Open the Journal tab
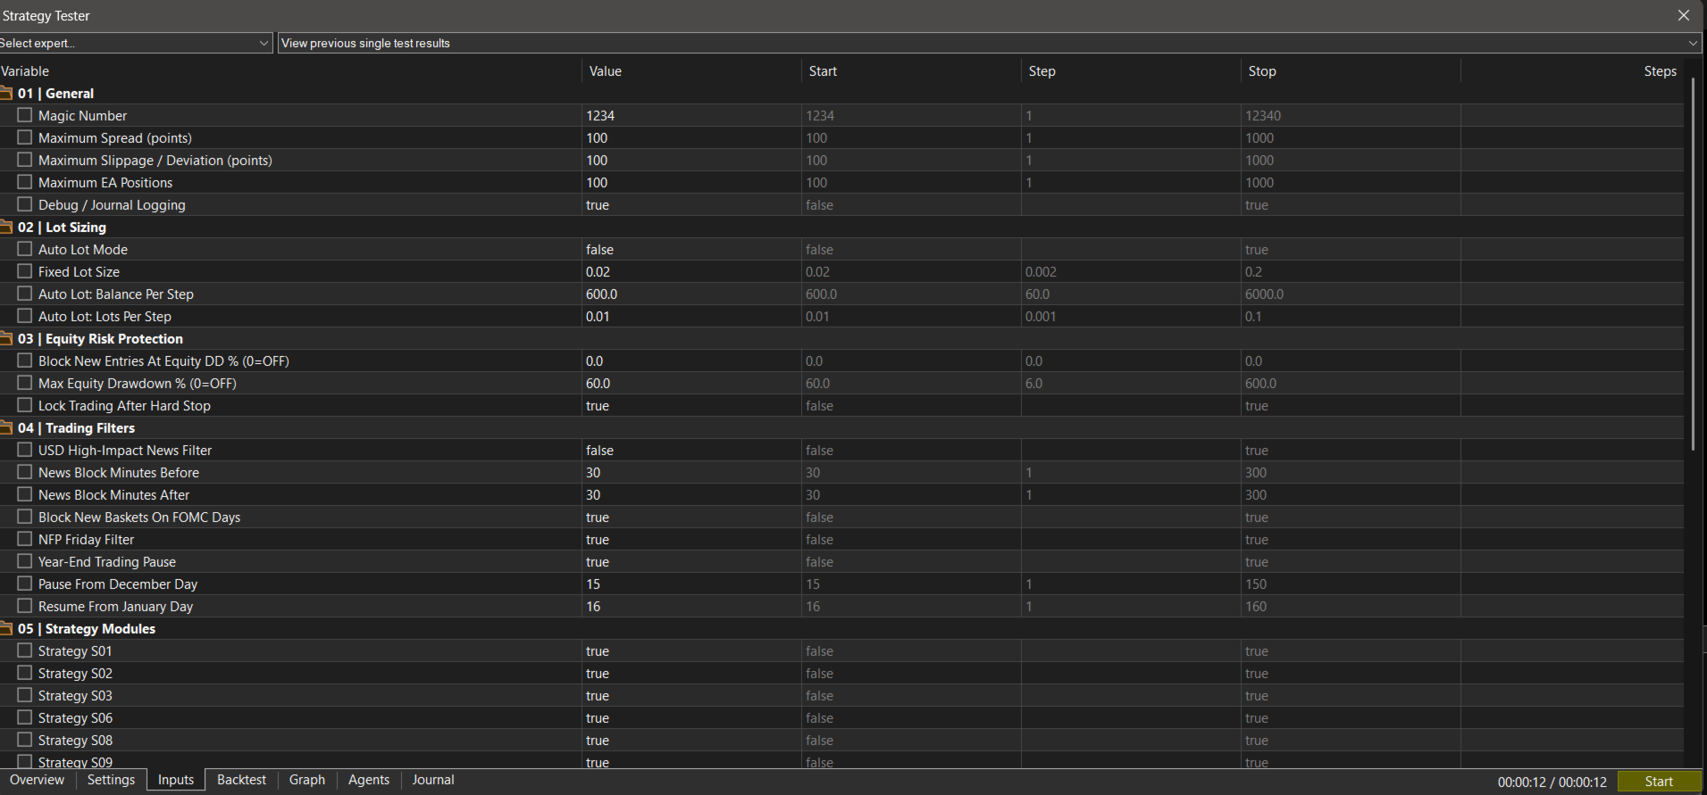The image size is (1707, 795). 433,780
